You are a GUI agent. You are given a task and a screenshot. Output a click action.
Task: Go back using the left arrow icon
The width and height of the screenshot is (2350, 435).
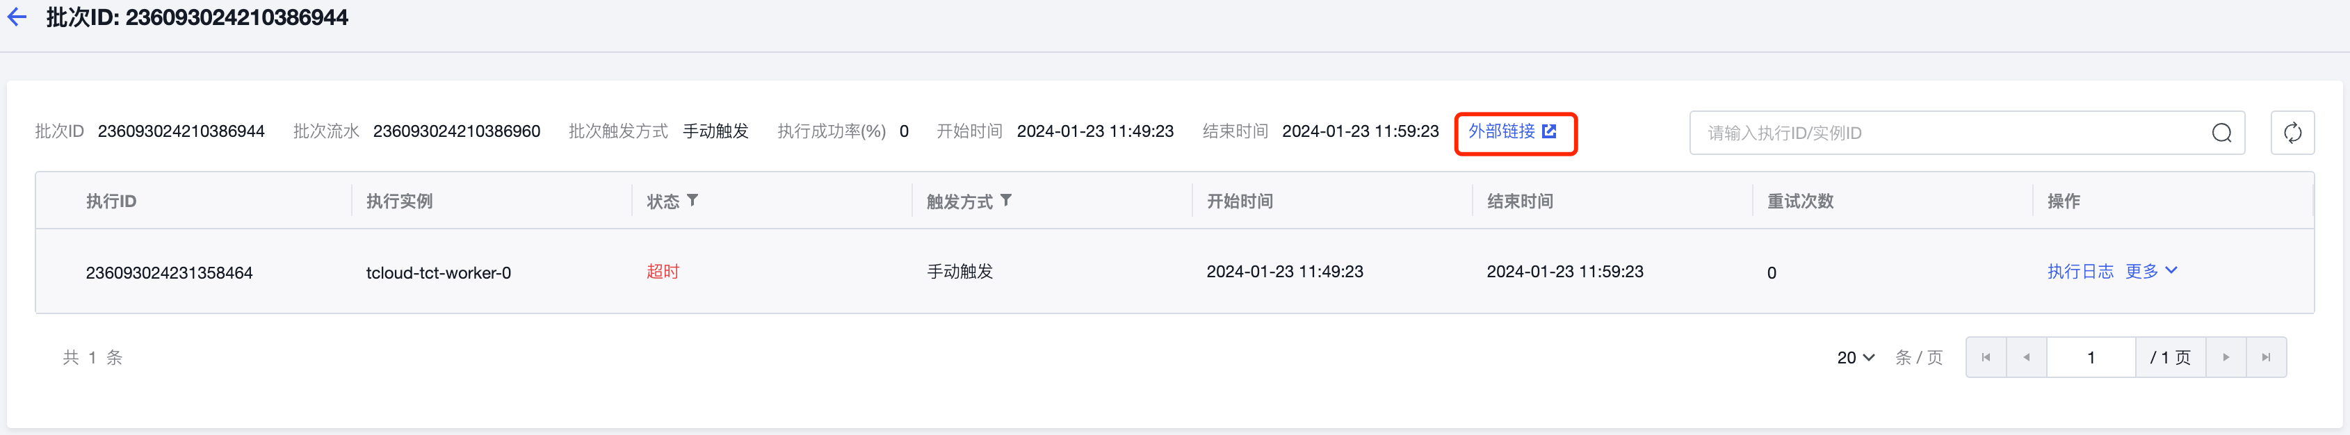pos(17,17)
